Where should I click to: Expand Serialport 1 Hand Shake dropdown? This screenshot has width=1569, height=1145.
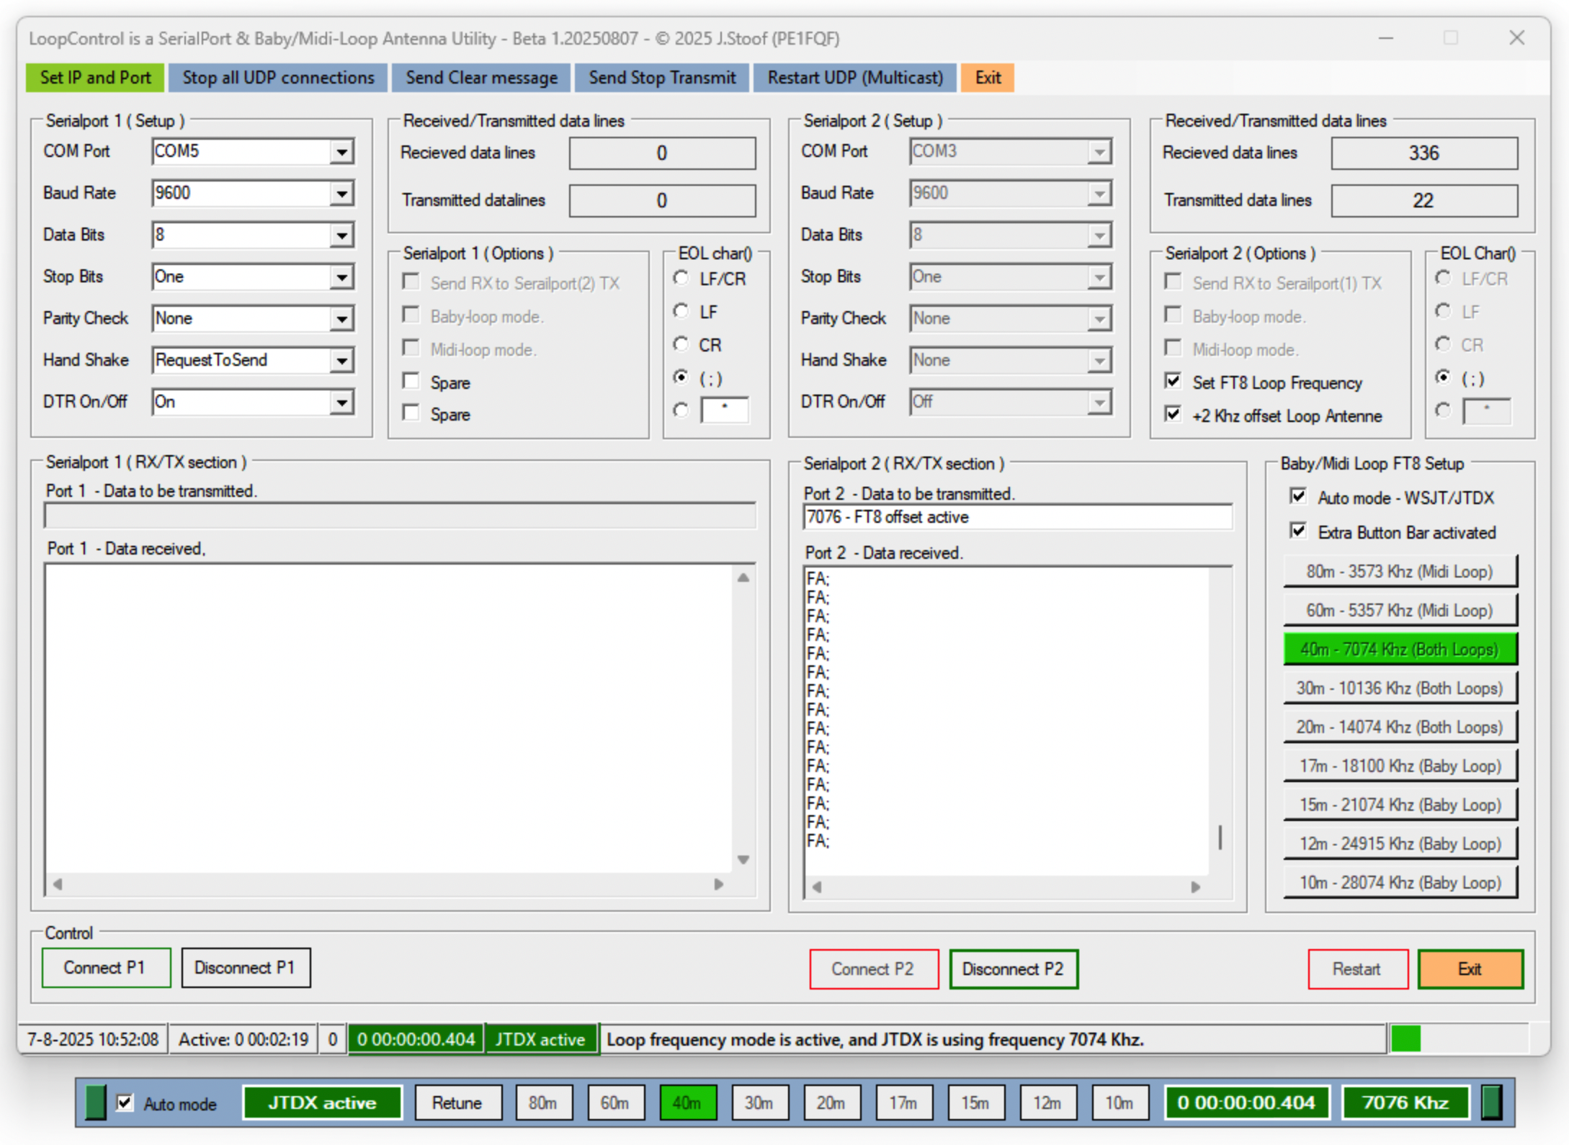click(342, 360)
